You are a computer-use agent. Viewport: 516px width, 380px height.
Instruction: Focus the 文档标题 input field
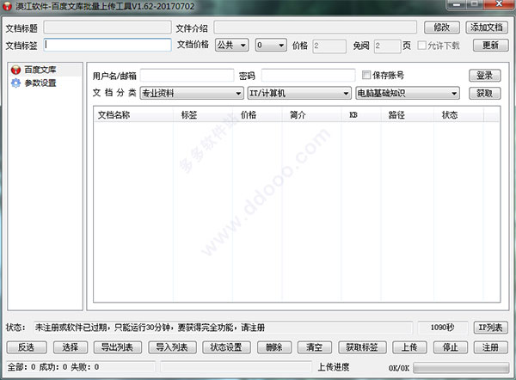coord(107,28)
